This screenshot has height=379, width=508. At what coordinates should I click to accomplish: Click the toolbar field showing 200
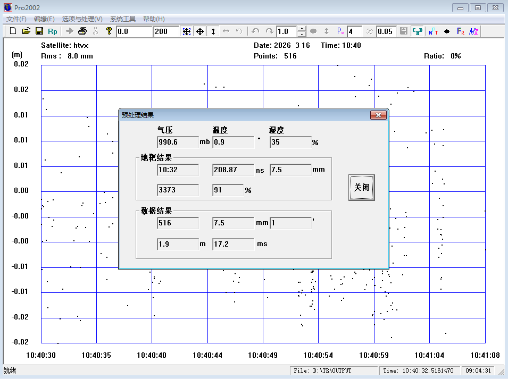[x=166, y=31]
